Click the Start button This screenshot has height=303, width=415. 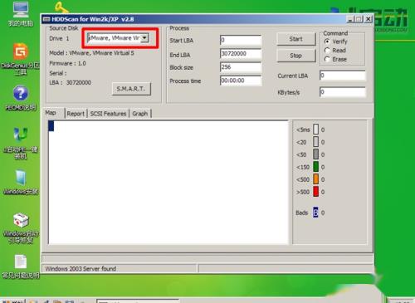(296, 39)
